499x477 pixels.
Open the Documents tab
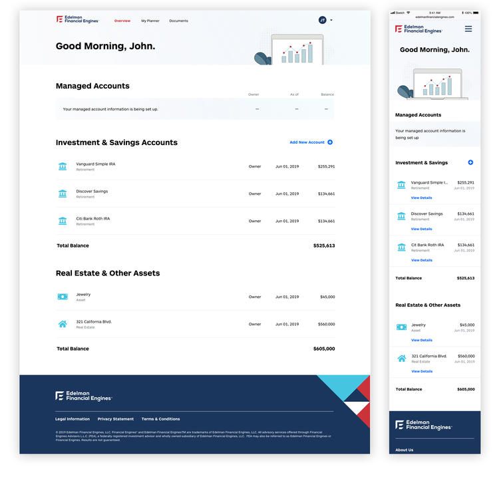178,21
